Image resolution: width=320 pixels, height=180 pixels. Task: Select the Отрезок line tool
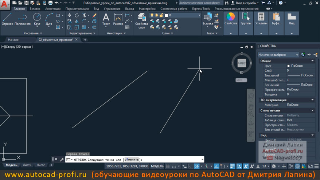point(7,19)
